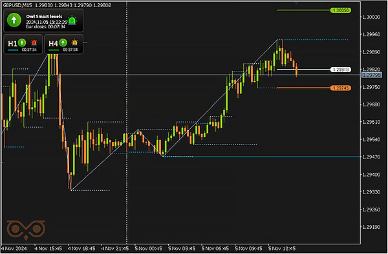
Task: Click the '4 Nov 15:45' time axis label
Action: (x=48, y=248)
